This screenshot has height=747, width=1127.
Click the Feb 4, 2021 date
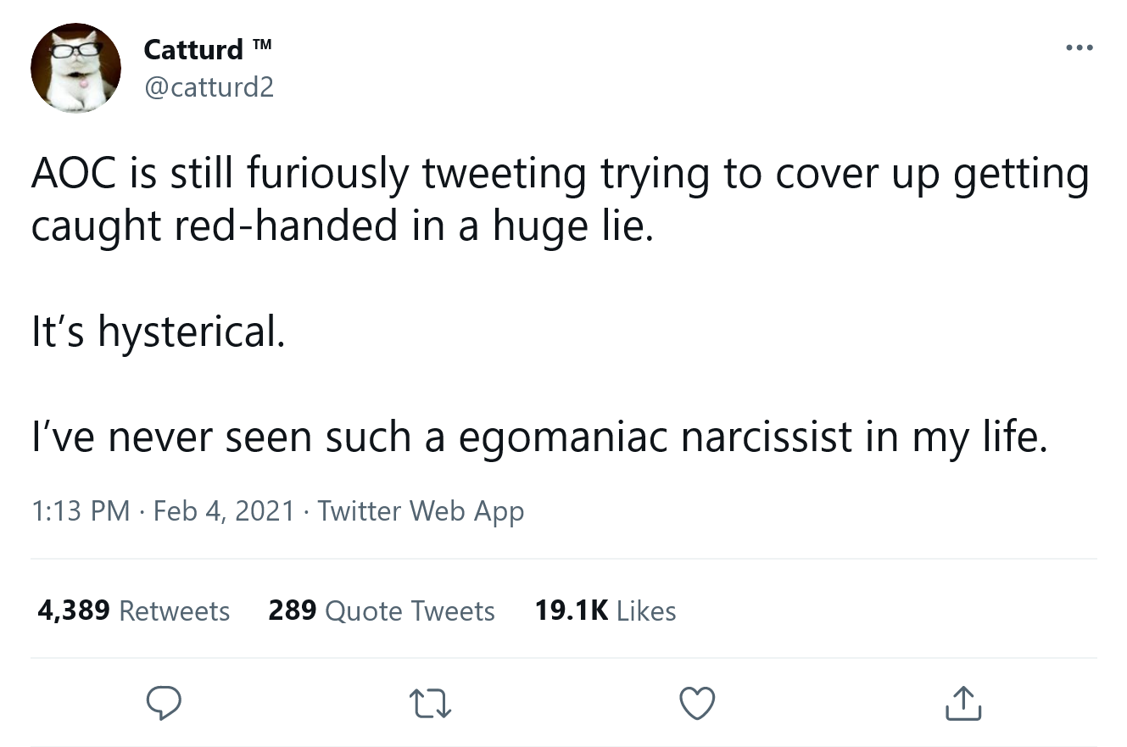tap(224, 511)
